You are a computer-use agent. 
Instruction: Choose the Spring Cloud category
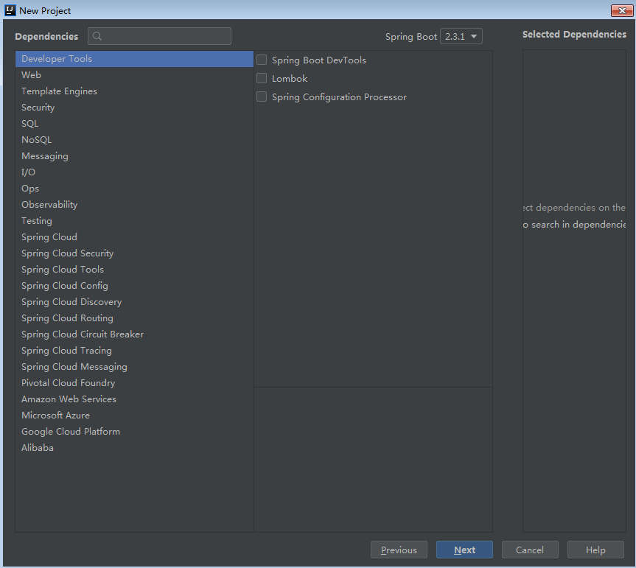pos(134,237)
